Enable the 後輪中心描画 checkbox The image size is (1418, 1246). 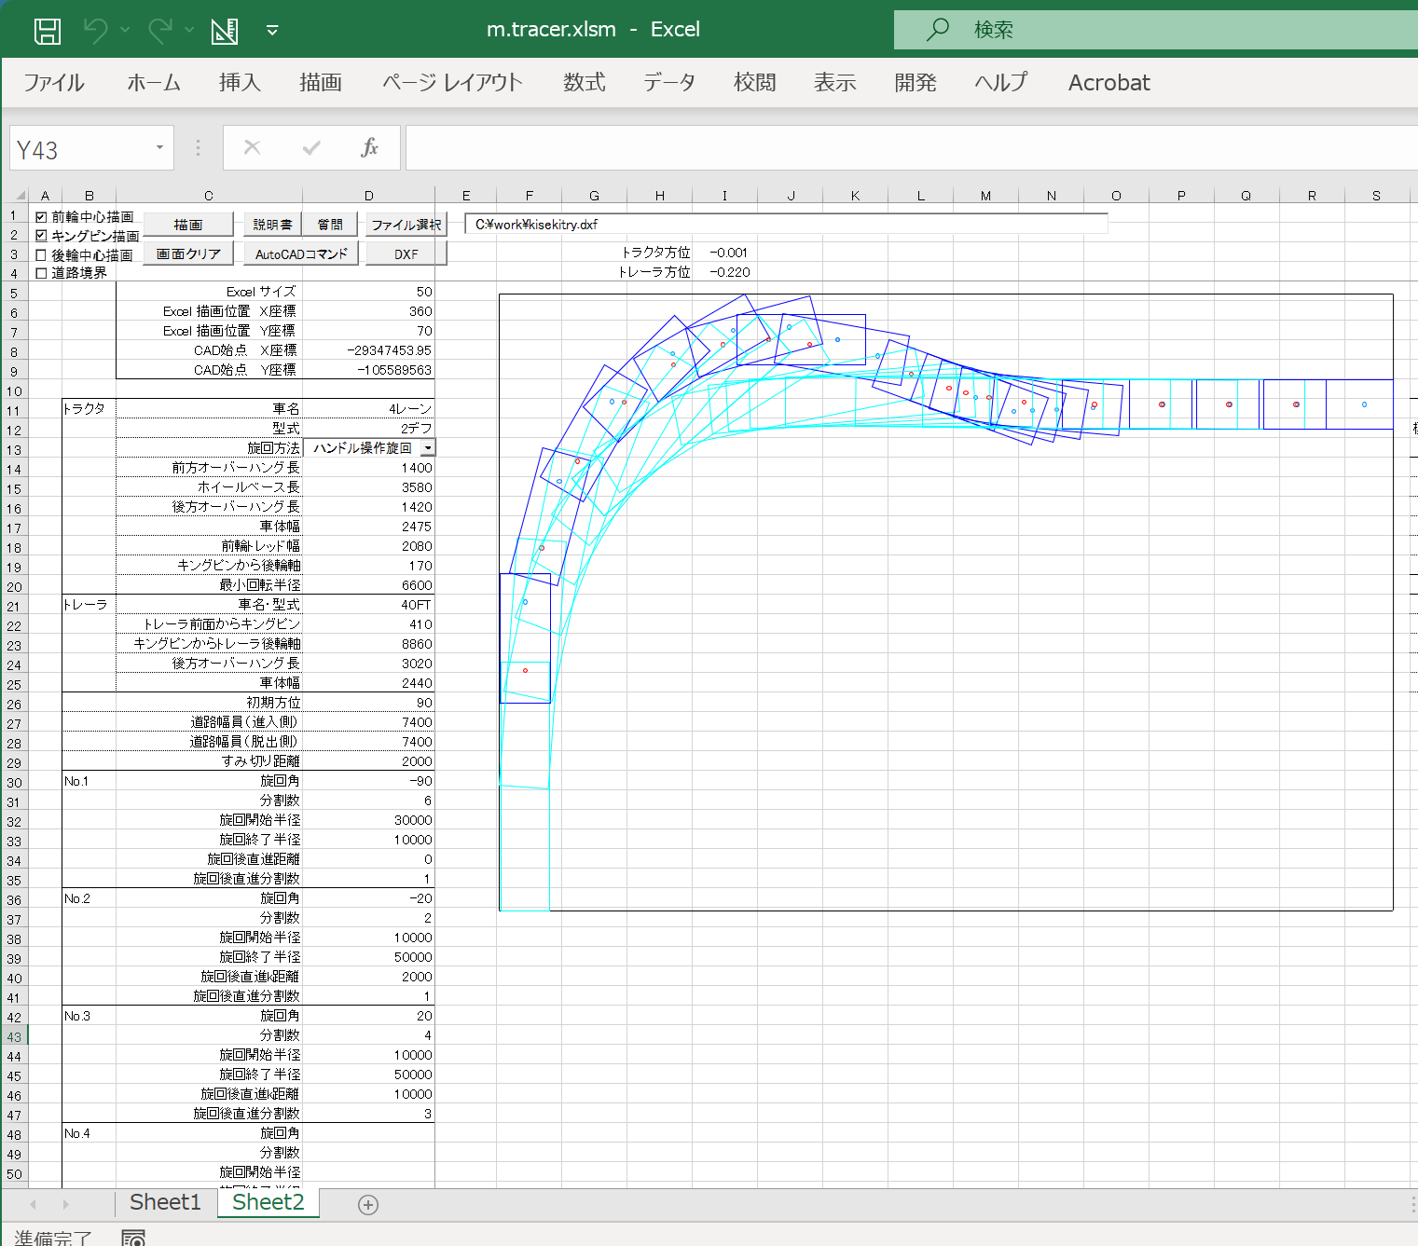click(x=41, y=254)
